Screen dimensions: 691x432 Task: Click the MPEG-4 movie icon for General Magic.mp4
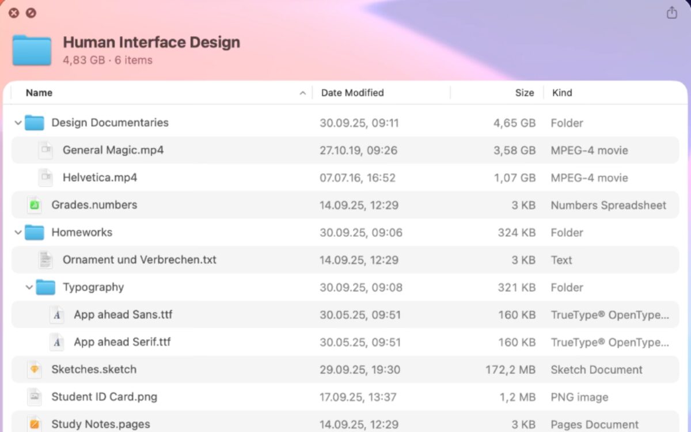45,150
